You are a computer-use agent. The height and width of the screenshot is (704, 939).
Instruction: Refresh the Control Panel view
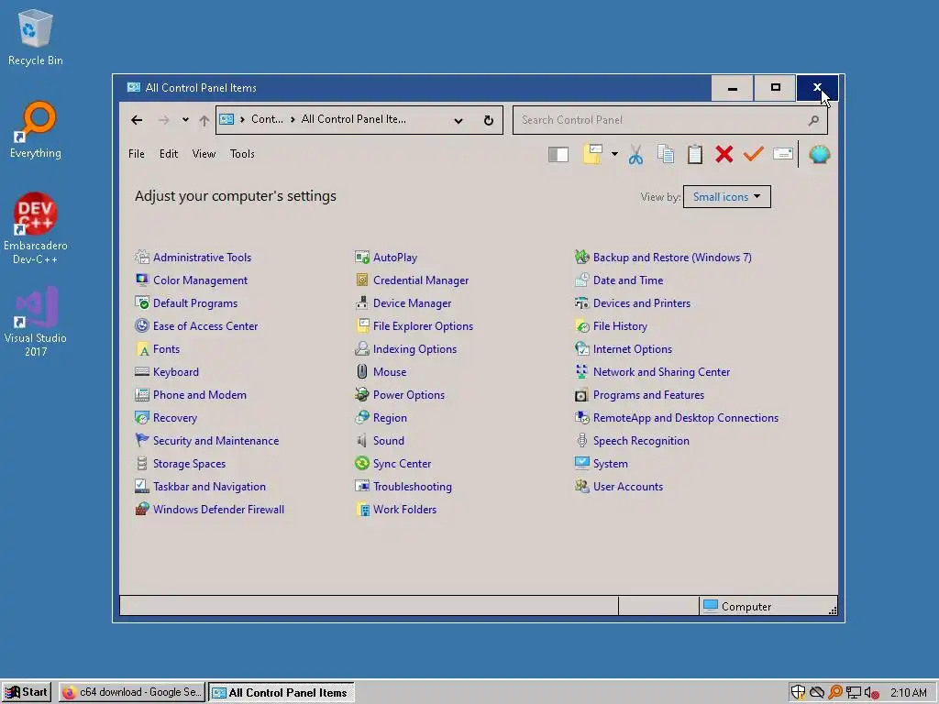point(489,120)
